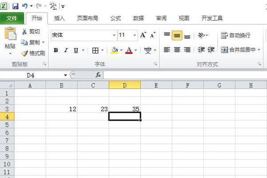Viewport: 267px width, 178px height.
Task: Expand the 粘贴 options arrow
Action: (10, 54)
